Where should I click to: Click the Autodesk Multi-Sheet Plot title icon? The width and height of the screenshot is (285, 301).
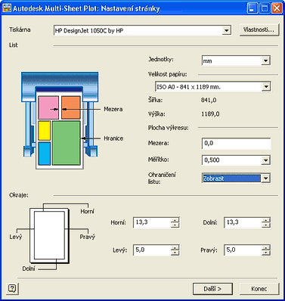[x=6, y=8]
